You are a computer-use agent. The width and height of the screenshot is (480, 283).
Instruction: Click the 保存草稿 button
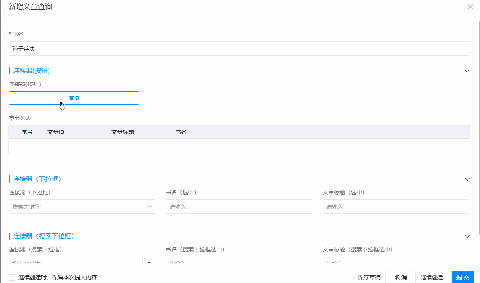369,277
